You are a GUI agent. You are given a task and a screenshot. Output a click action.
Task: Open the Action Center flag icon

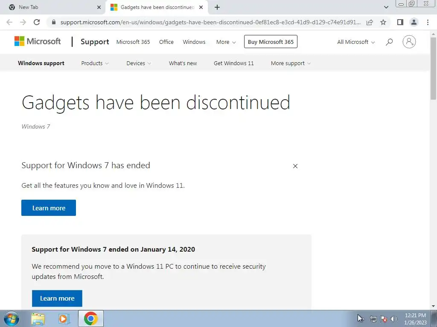pos(384,319)
